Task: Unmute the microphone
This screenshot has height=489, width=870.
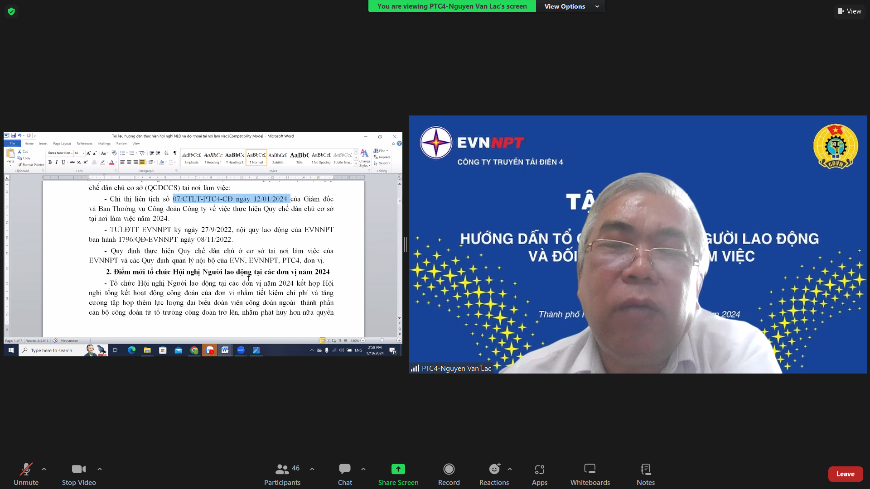Action: pos(26,474)
